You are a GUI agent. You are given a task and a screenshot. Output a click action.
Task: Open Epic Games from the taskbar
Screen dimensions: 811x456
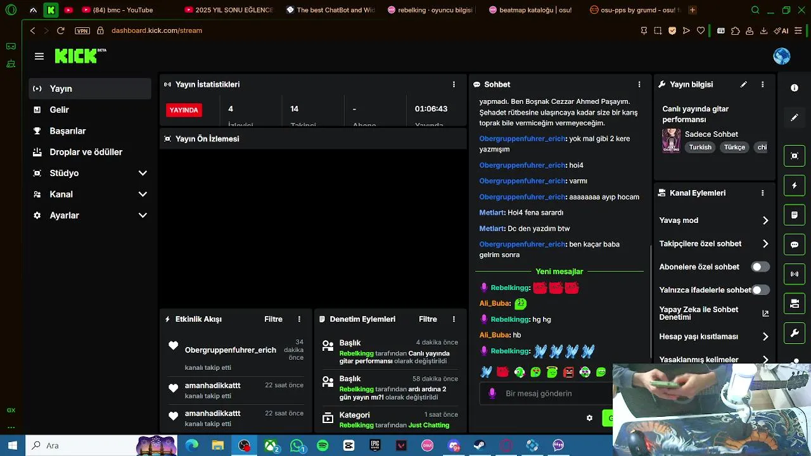(x=375, y=445)
